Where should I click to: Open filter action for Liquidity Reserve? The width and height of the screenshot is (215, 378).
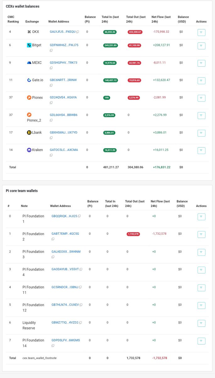[201, 323]
